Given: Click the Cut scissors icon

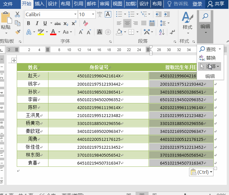Looking at the screenshot, I should pyautogui.click(x=17, y=15).
